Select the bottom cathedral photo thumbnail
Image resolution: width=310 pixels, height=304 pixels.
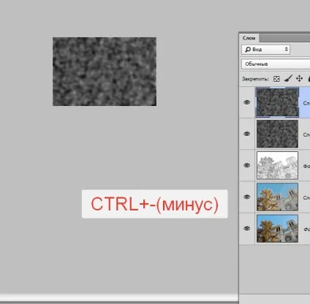pos(277,229)
